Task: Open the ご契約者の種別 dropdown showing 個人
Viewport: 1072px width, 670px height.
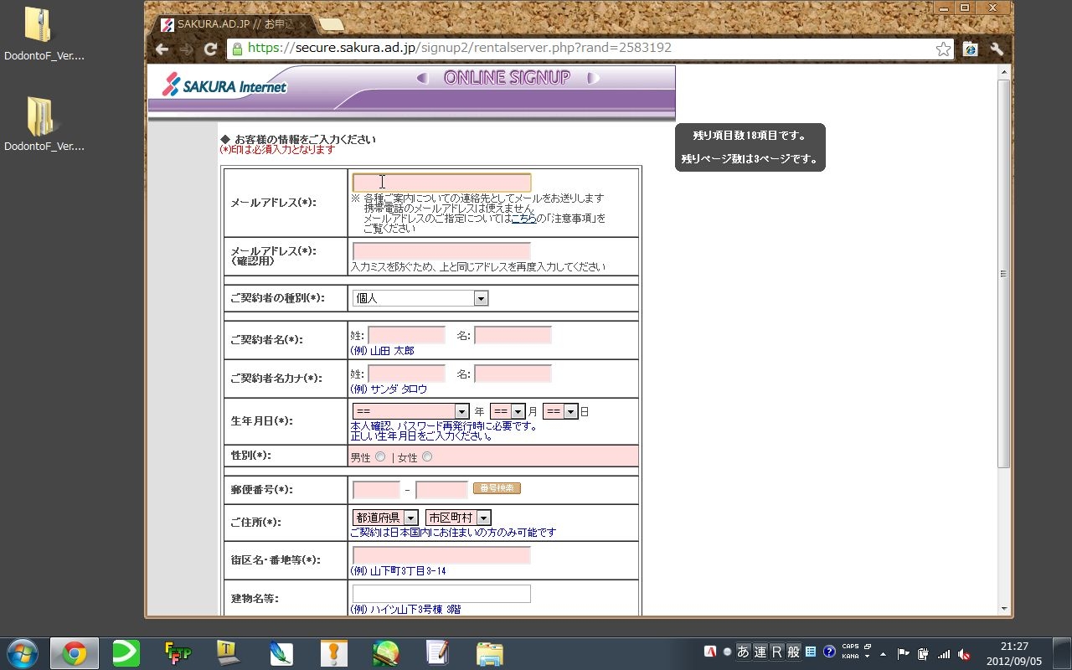Action: click(x=420, y=298)
